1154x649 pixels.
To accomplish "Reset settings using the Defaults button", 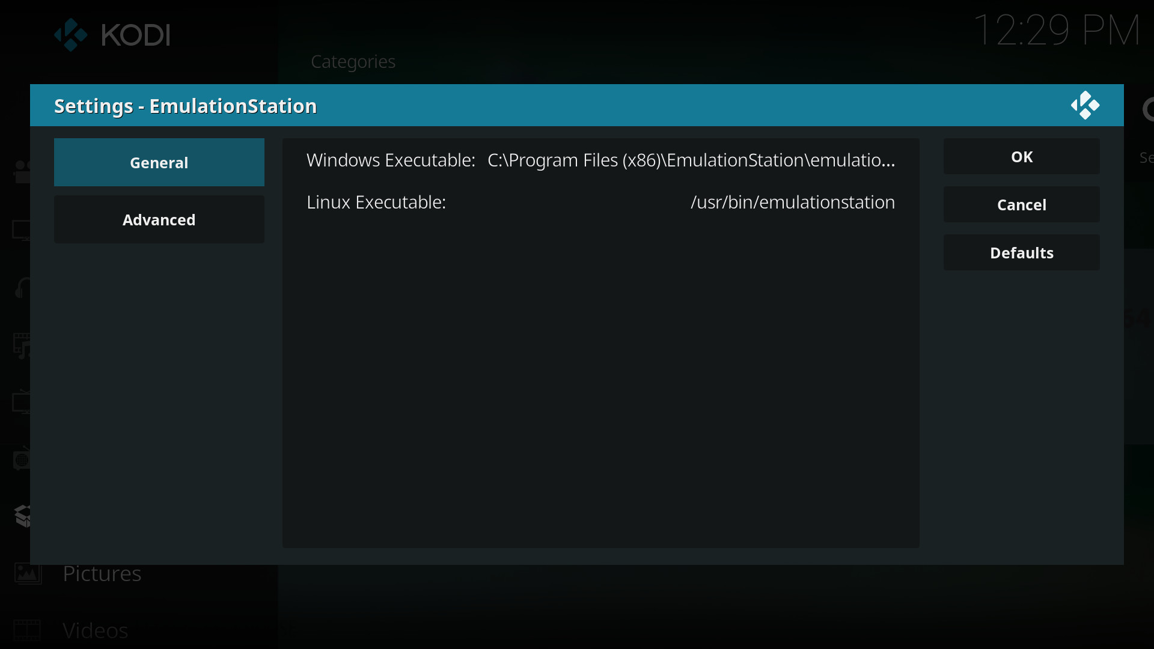I will [1021, 253].
